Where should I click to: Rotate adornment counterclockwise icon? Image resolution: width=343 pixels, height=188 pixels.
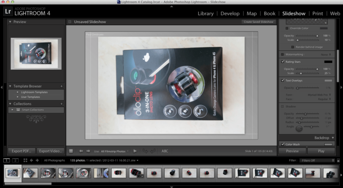[x=145, y=151]
